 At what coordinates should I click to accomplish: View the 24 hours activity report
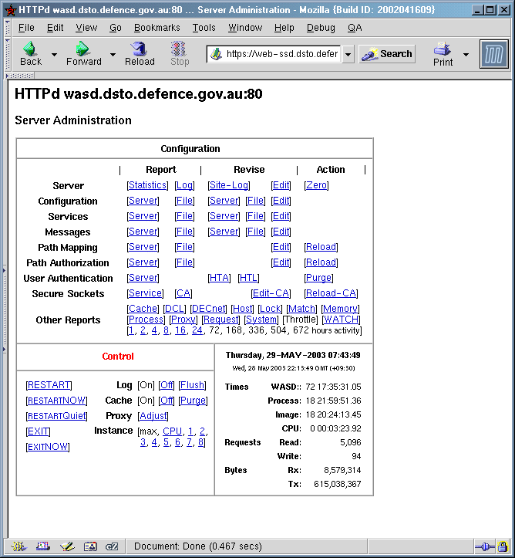point(197,330)
